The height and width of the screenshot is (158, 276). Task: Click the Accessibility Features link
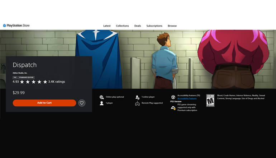click(x=187, y=98)
